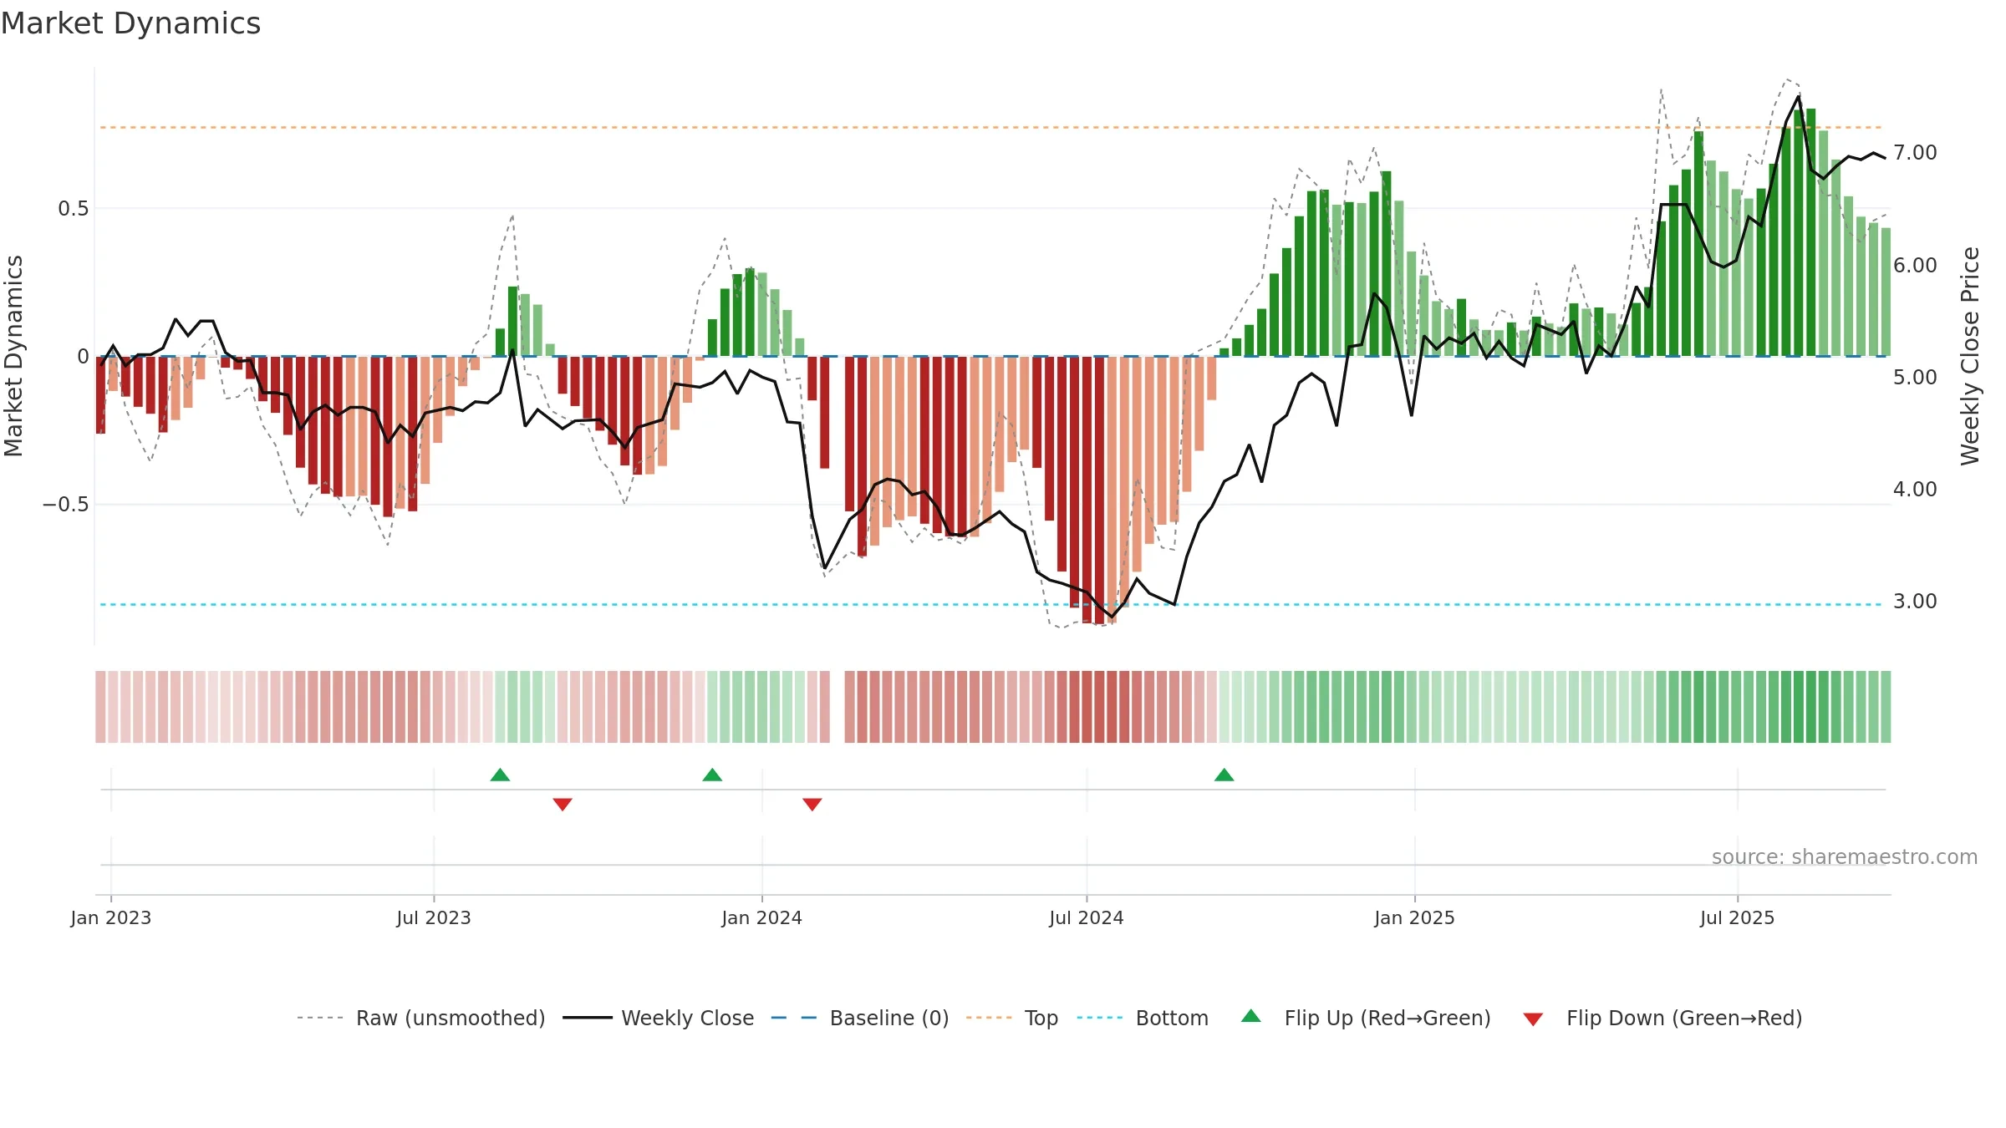Click the 0.5 left axis tick label

[73, 209]
